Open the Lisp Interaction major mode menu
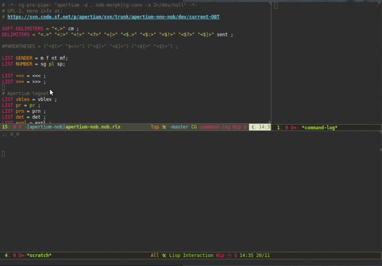 tap(192, 255)
